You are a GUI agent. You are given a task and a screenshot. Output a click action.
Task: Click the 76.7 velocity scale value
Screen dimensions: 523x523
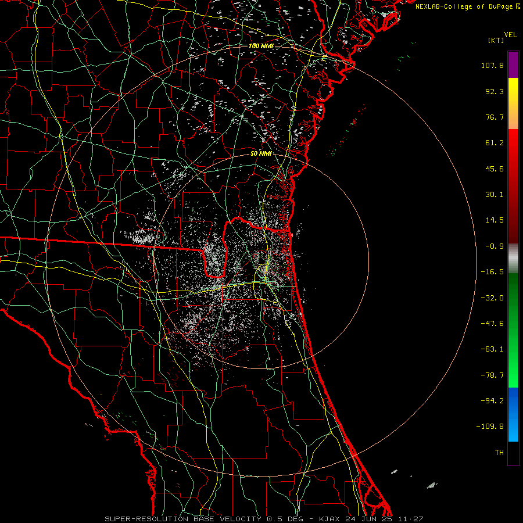tap(495, 117)
